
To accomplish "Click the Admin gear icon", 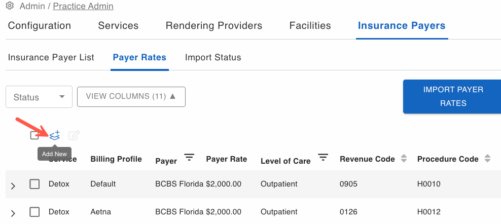I will pos(10,6).
